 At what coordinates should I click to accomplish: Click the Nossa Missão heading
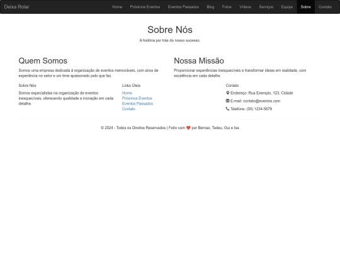(199, 61)
